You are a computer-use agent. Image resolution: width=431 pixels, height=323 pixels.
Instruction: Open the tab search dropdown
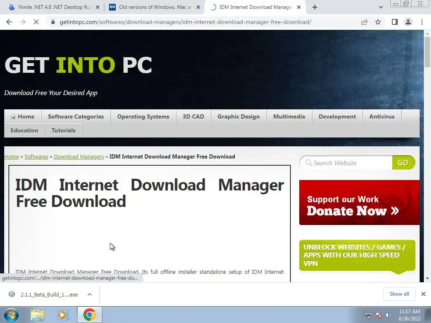(380, 7)
